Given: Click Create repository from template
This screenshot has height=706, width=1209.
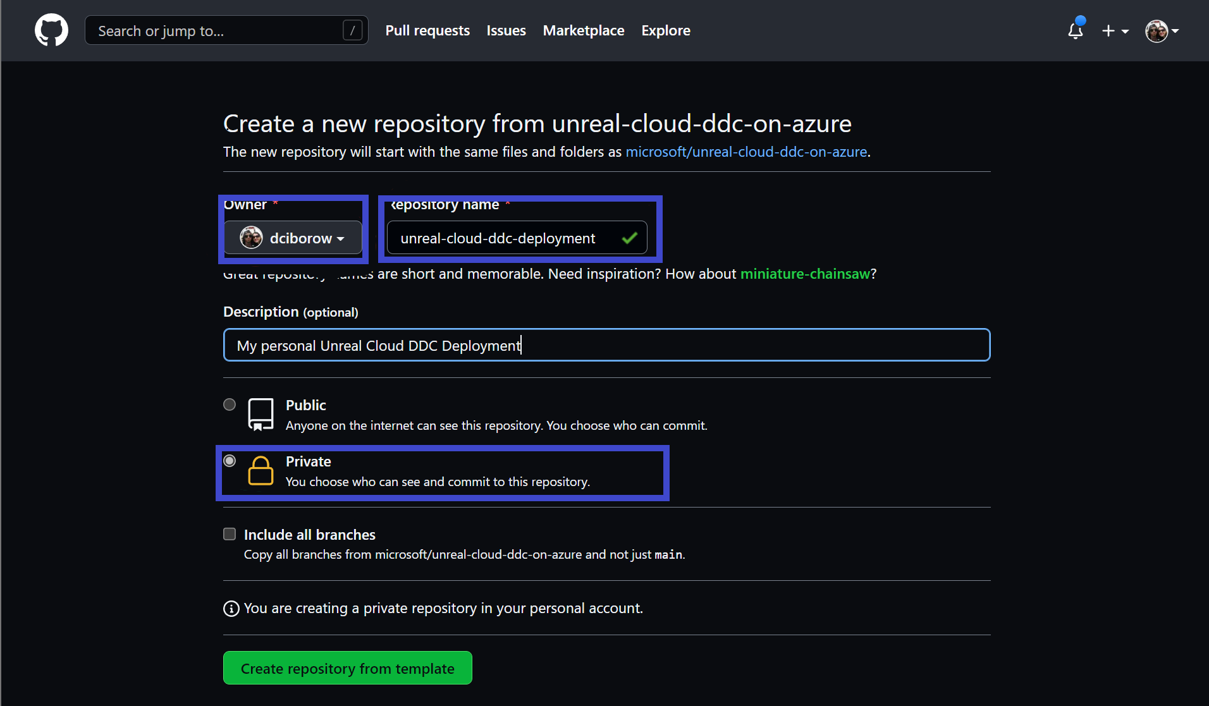Looking at the screenshot, I should tap(347, 668).
